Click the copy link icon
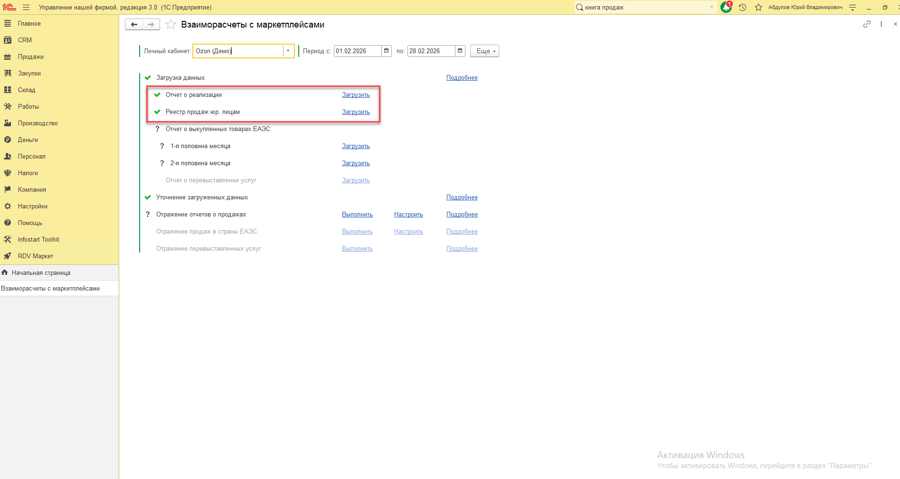900x479 pixels. coord(867,24)
